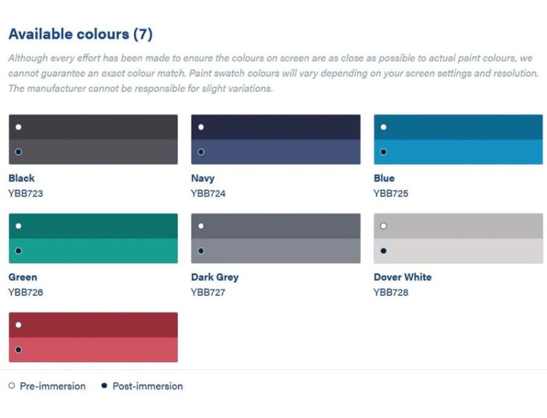Screen dimensions: 547x418
Task: Click the Navy colour label
Action: pyautogui.click(x=203, y=178)
